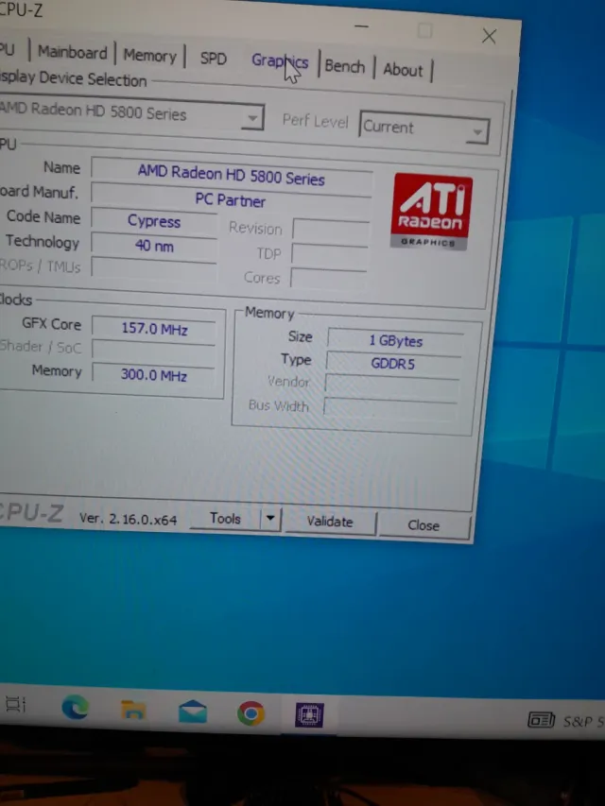The height and width of the screenshot is (806, 605).
Task: Switch to the Memory tab
Action: coord(149,56)
